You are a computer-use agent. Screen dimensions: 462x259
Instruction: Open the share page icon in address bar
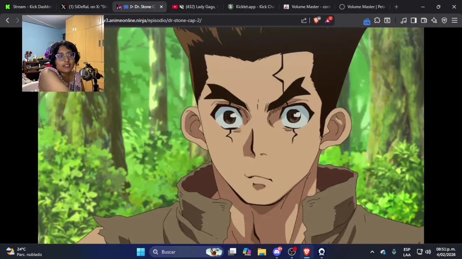coord(304,21)
